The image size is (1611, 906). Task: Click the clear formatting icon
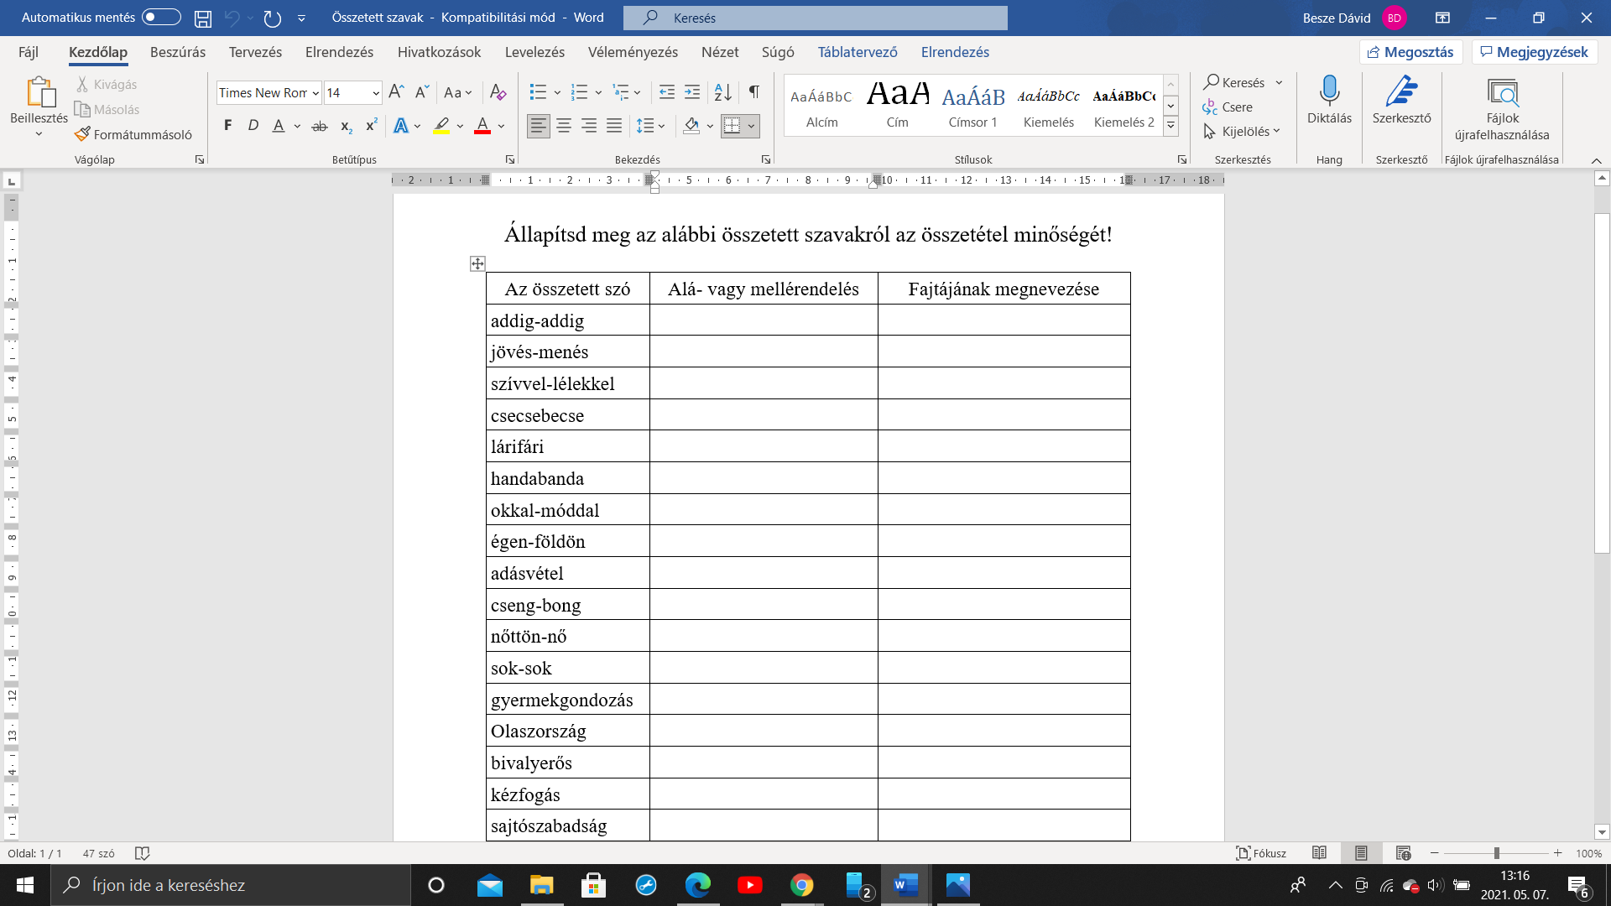coord(498,92)
